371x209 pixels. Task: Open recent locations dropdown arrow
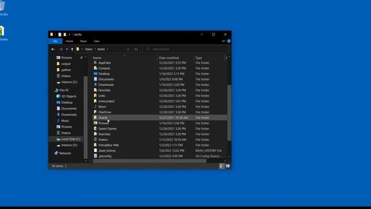point(67,49)
